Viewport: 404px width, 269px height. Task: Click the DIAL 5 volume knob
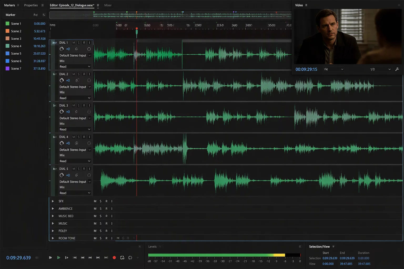click(62, 175)
